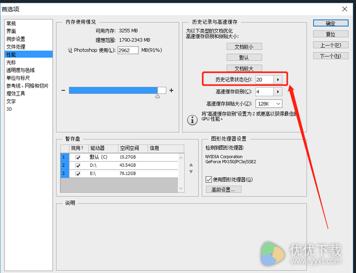The height and width of the screenshot is (273, 356).
Task: Click scratch disk list scrollbar up arrow
Action: (181, 157)
